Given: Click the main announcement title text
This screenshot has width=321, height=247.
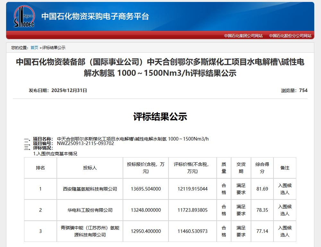Looking at the screenshot, I should pos(160,67).
